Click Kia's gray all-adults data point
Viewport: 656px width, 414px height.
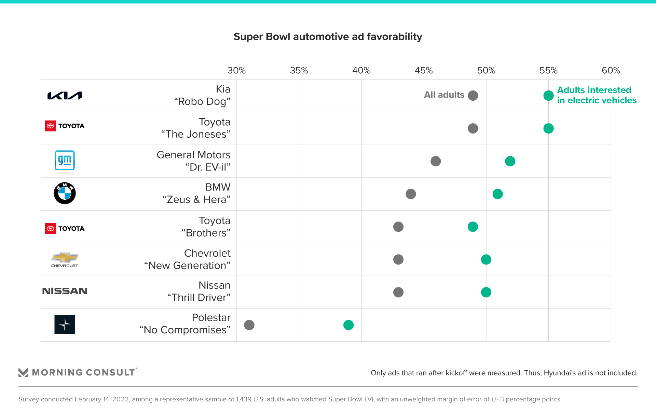[473, 96]
